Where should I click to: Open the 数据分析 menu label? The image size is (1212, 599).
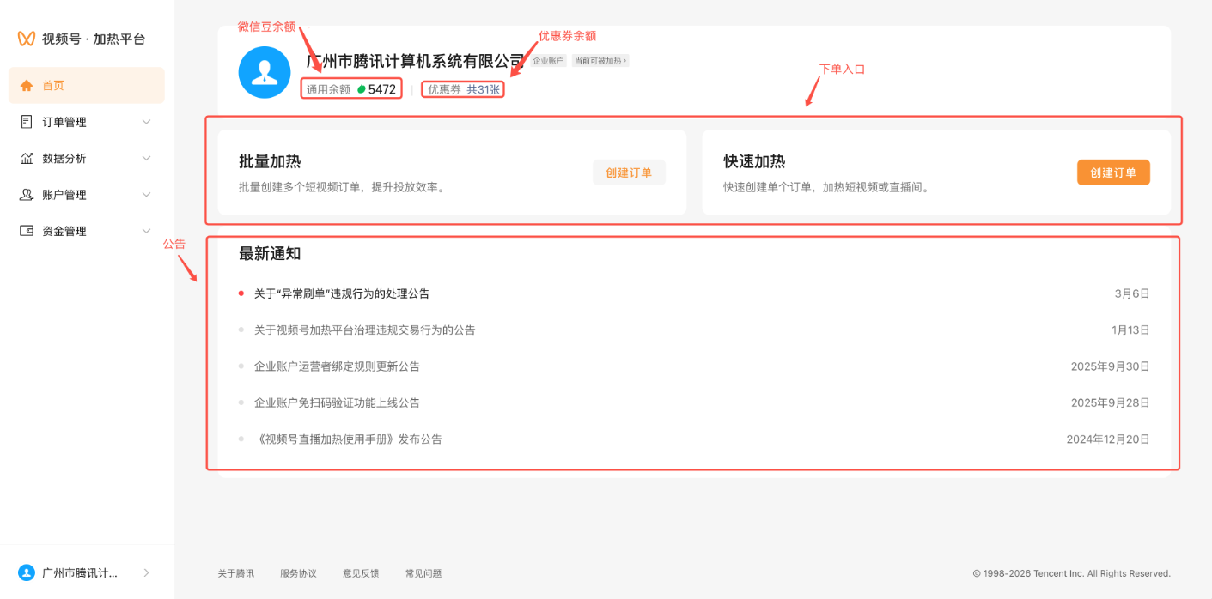64,158
